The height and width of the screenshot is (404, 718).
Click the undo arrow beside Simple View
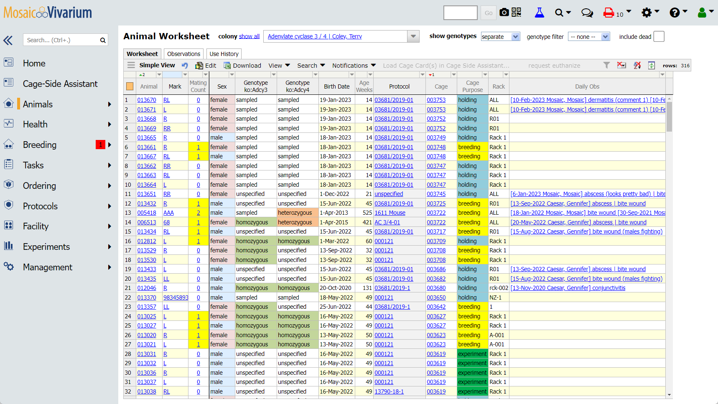(185, 65)
